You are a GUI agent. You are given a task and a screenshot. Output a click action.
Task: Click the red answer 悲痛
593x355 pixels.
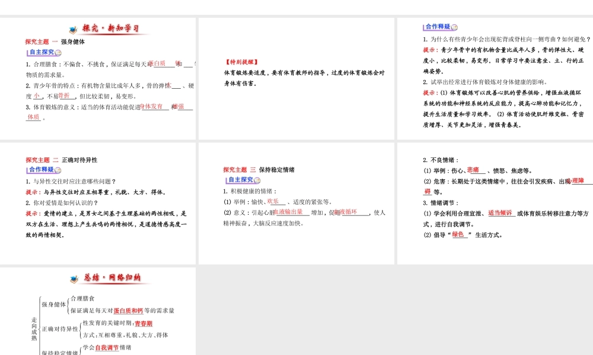point(473,170)
